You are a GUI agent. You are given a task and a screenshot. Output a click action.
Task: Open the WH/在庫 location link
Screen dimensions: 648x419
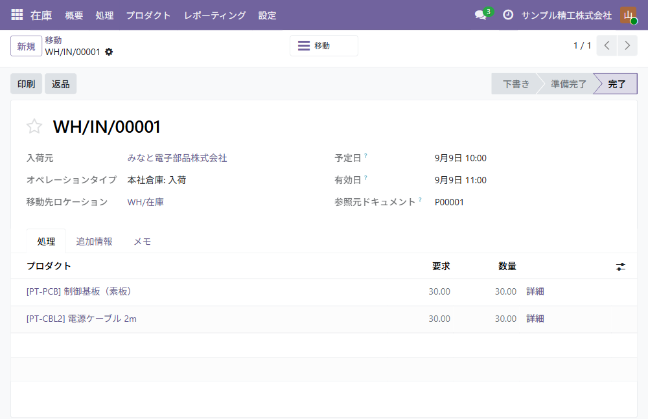click(x=145, y=202)
